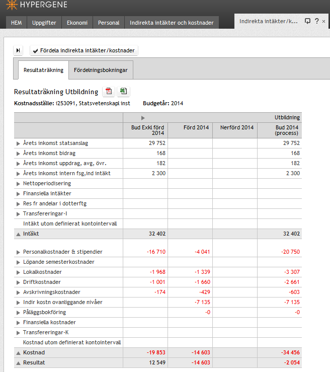Image resolution: width=330 pixels, height=372 pixels.
Task: Click the 12 549 Resultat value
Action: click(x=157, y=362)
